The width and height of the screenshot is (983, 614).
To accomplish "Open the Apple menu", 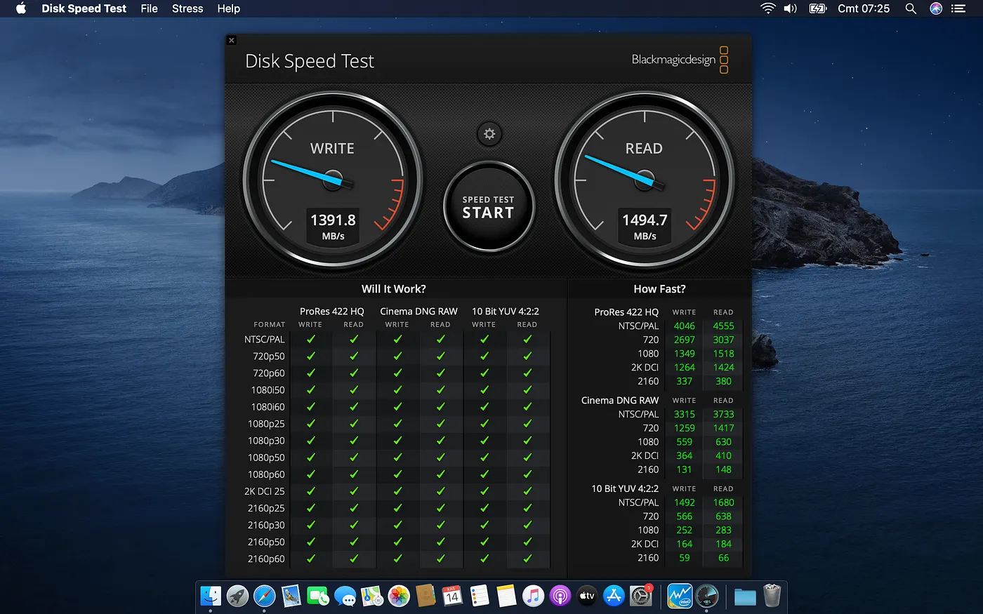I will 21,8.
